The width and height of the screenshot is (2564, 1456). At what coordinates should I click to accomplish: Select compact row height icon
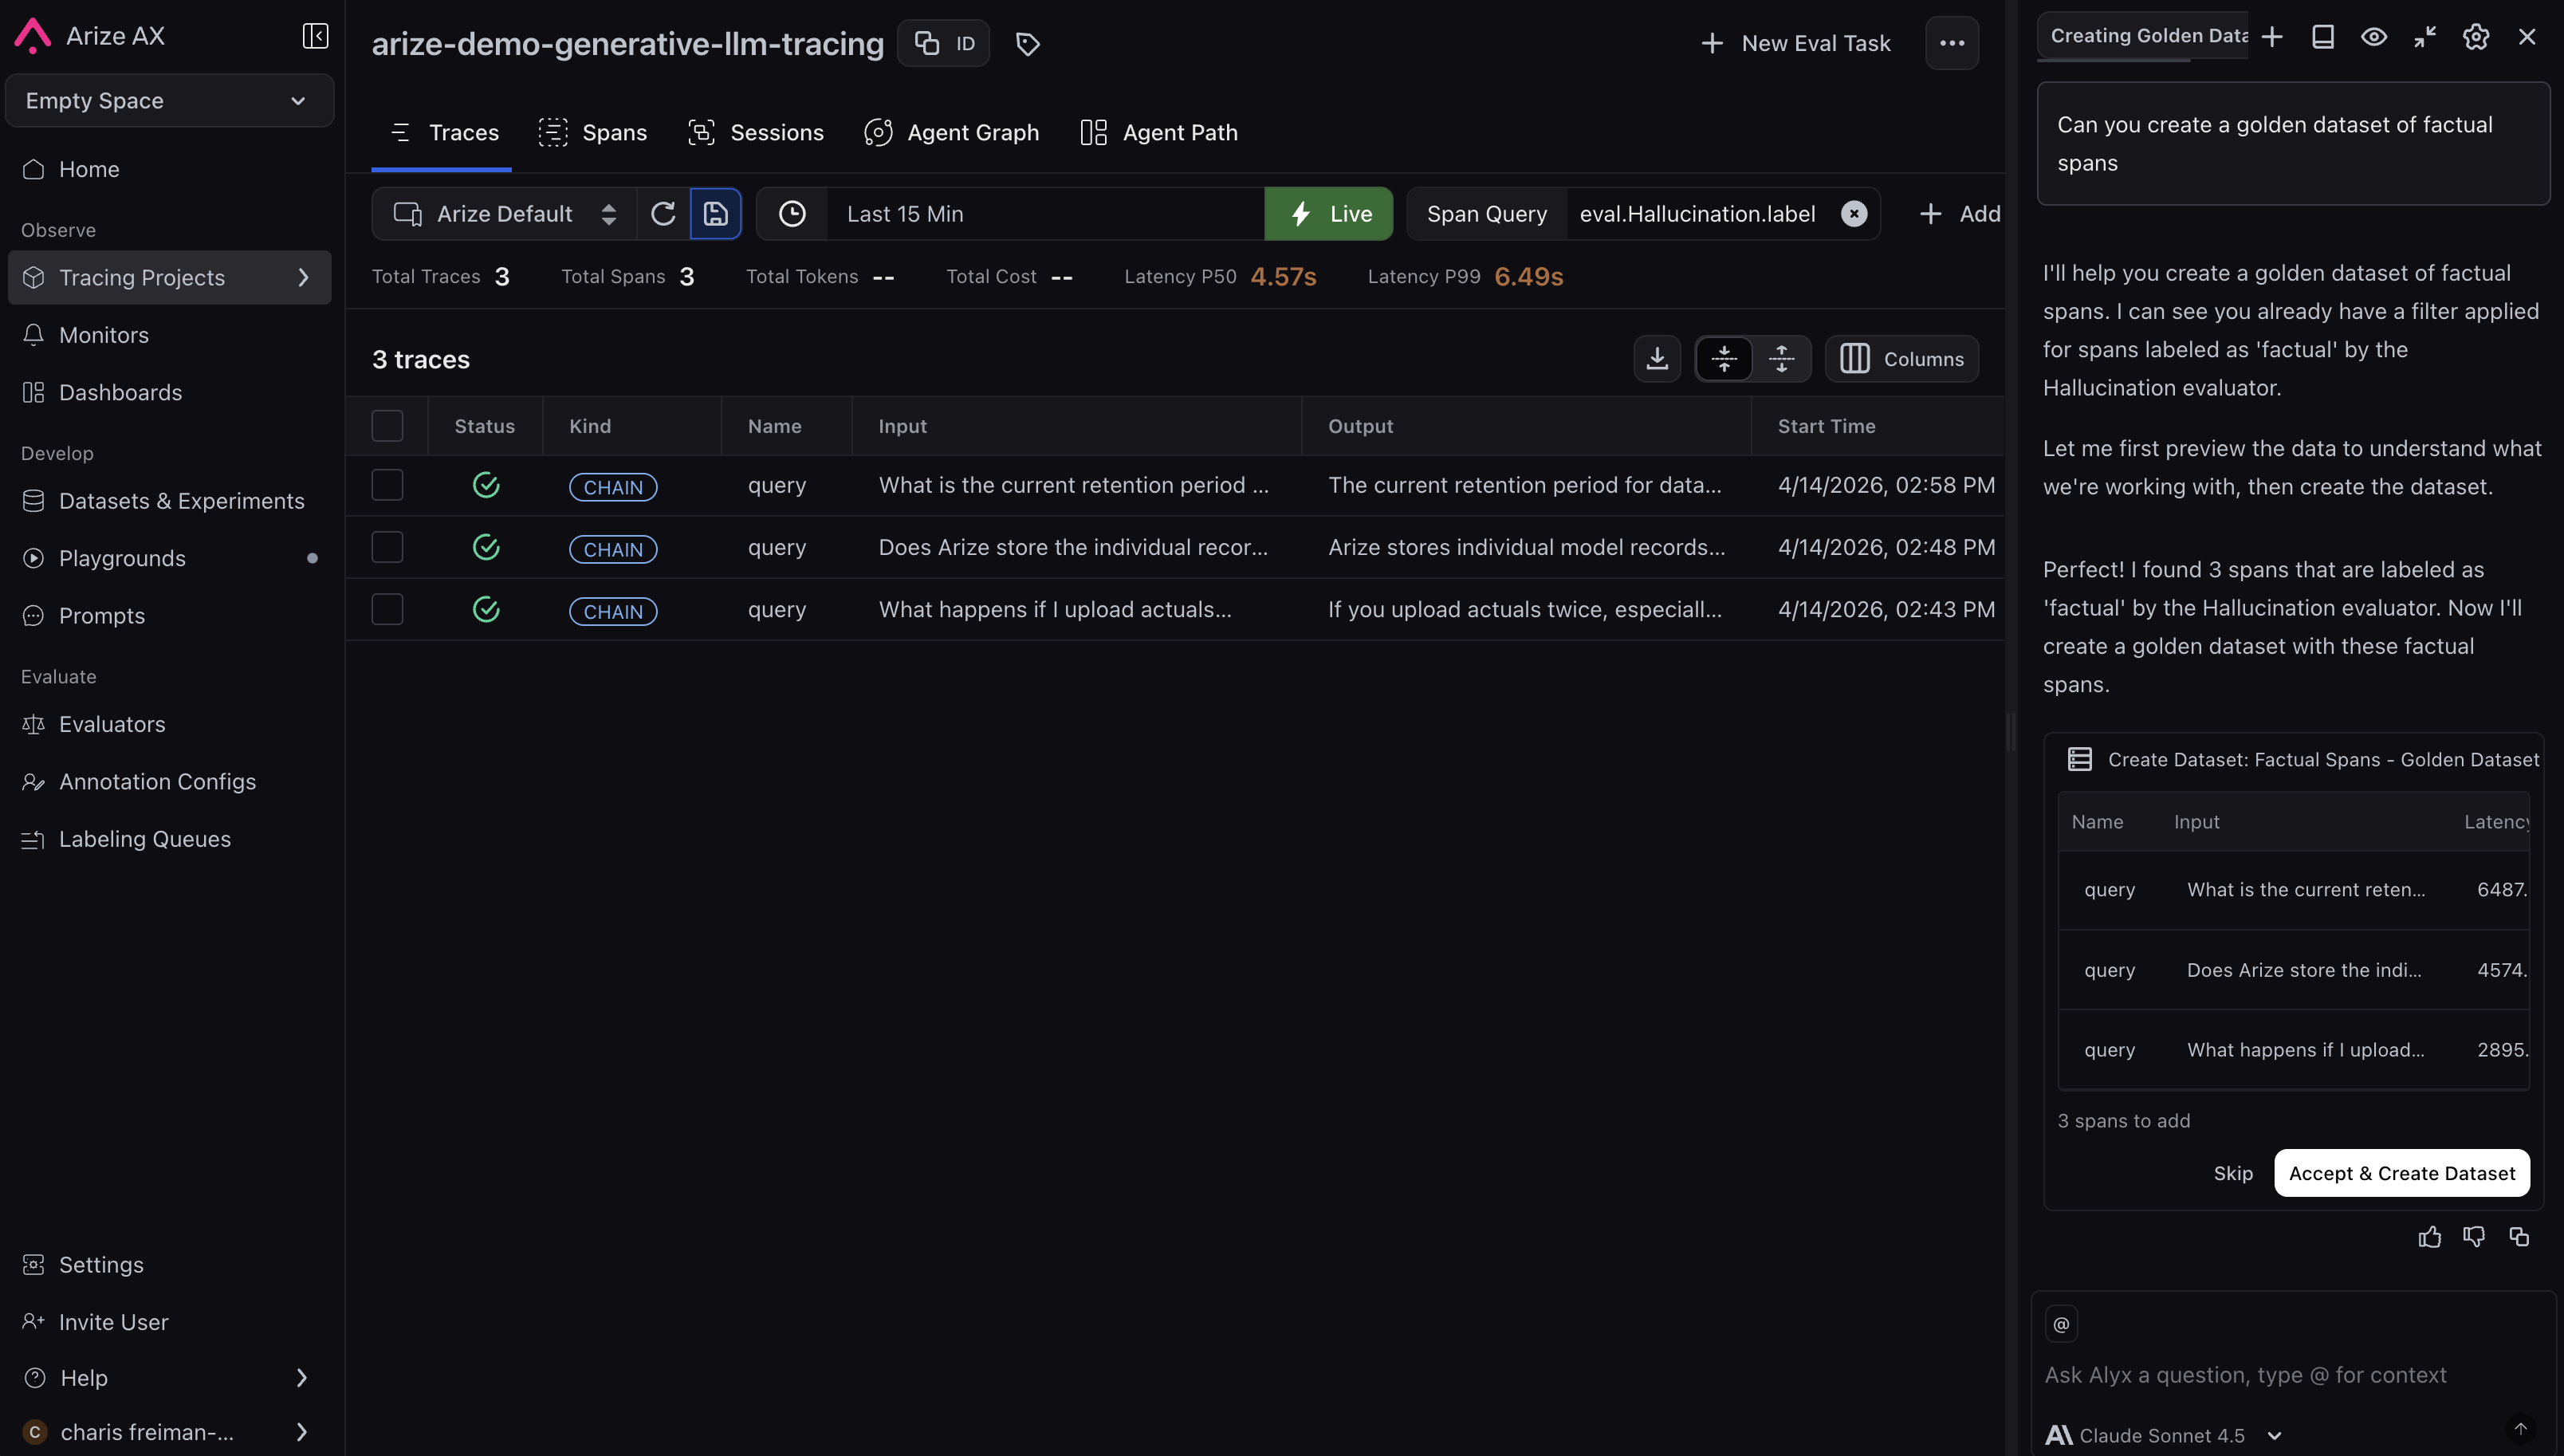tap(1724, 358)
